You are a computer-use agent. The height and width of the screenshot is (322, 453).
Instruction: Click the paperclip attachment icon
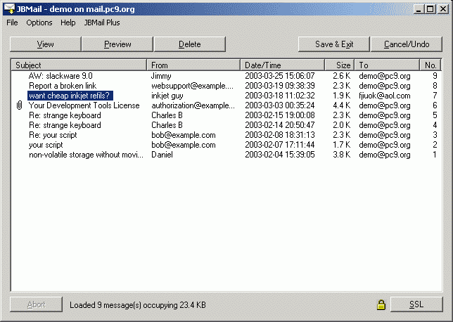(19, 105)
